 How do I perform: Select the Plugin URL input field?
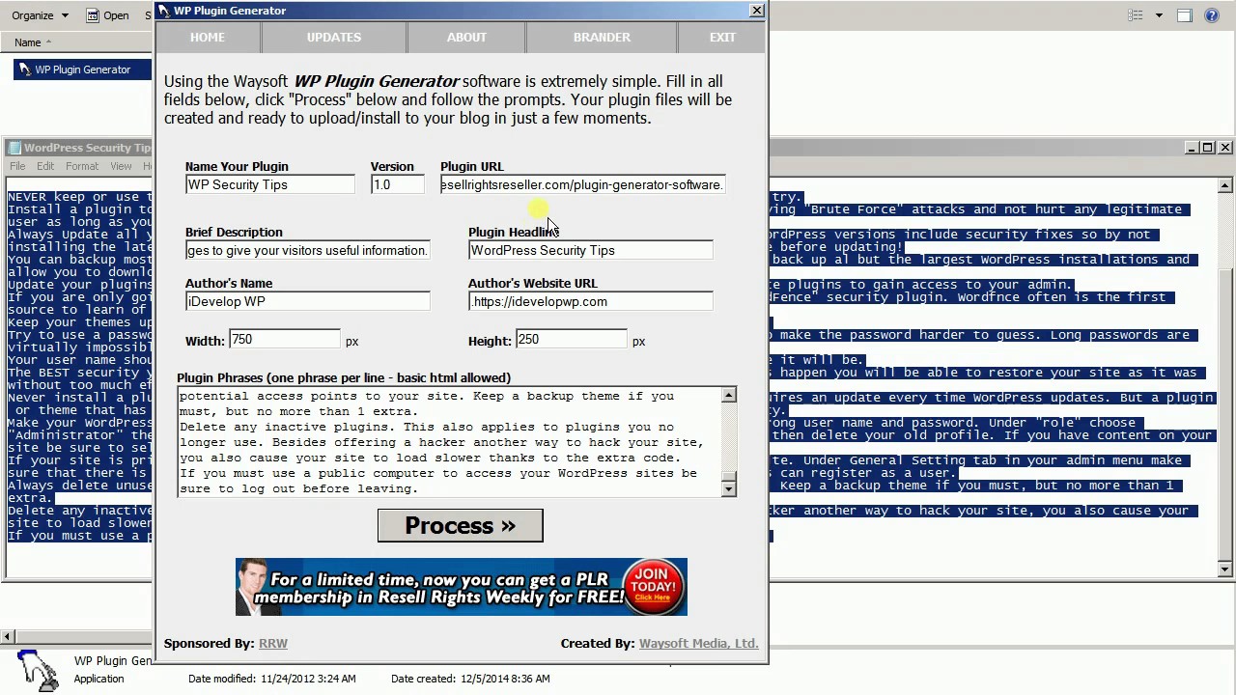582,184
